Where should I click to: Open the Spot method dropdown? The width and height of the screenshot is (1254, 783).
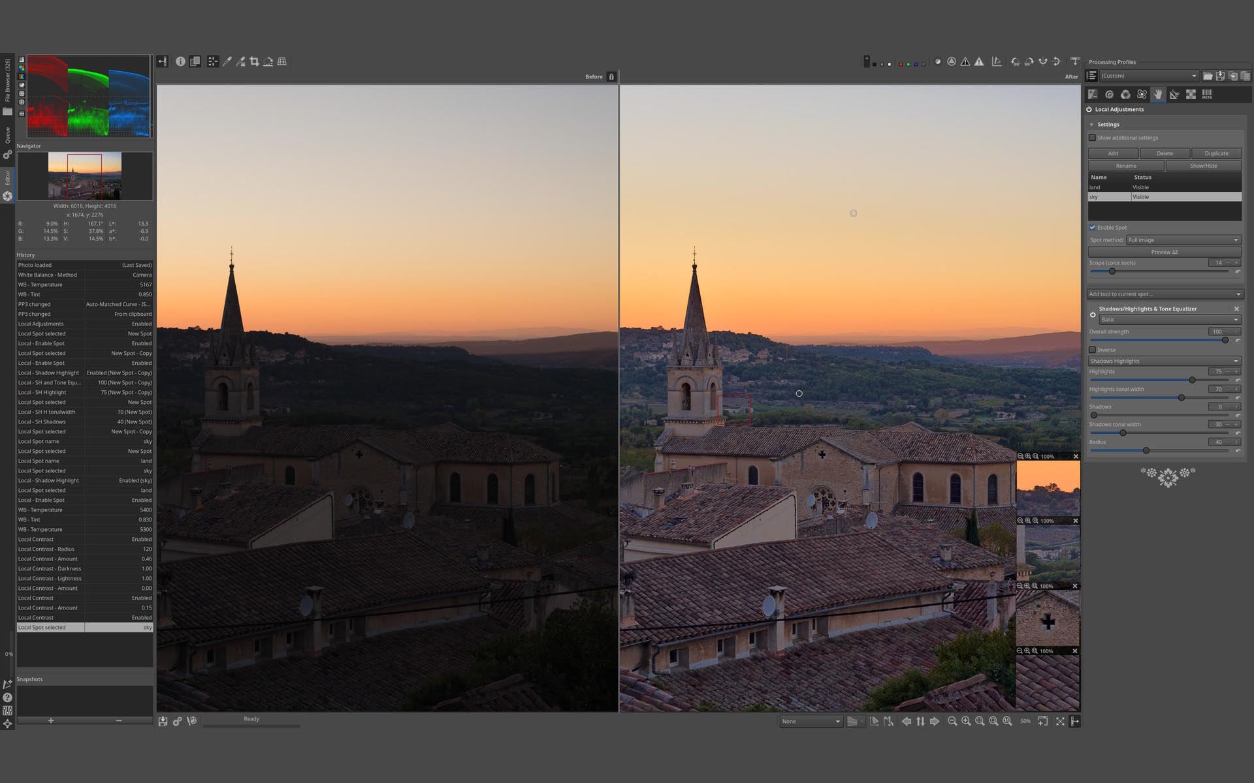point(1183,240)
